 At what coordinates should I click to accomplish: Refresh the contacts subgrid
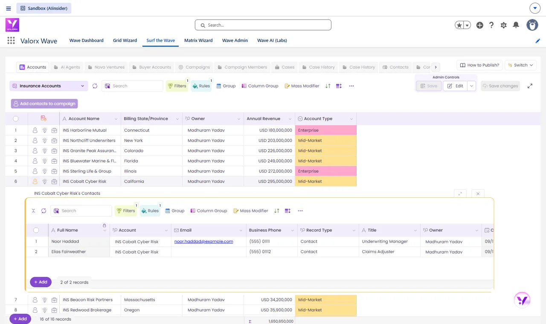[44, 211]
